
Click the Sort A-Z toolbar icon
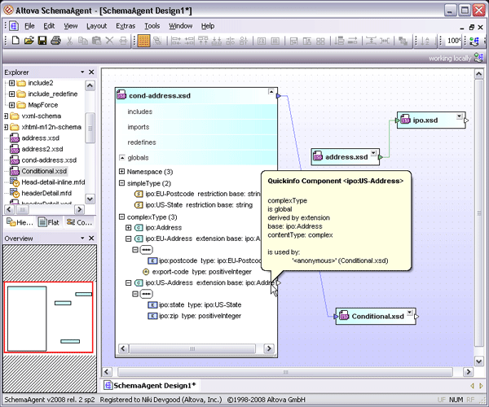pyautogui.click(x=425, y=41)
